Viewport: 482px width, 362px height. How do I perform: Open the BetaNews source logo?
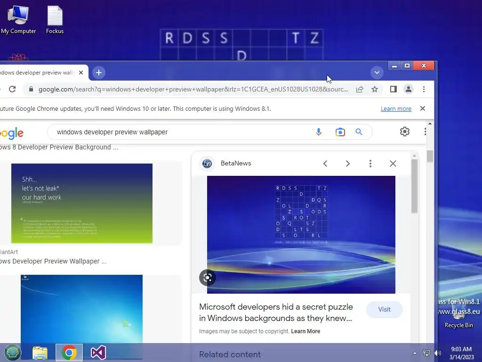207,164
